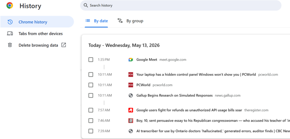Click the Search history input field
Viewport: 290px width, 139px height.
[x=181, y=5]
